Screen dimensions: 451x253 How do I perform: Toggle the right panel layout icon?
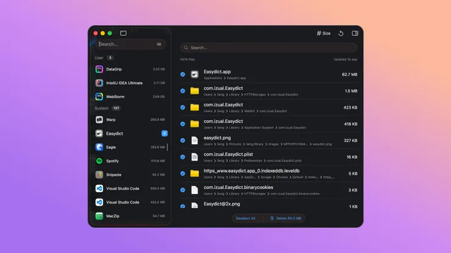[355, 33]
